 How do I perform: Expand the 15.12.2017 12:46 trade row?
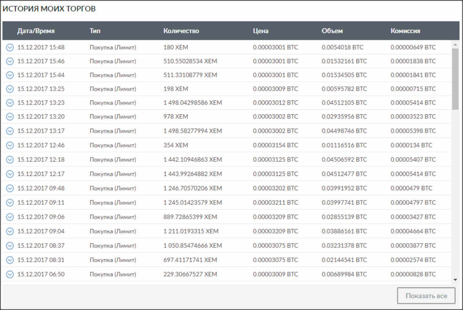(x=10, y=145)
